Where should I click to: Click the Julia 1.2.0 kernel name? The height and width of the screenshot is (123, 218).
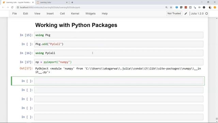[197, 14]
